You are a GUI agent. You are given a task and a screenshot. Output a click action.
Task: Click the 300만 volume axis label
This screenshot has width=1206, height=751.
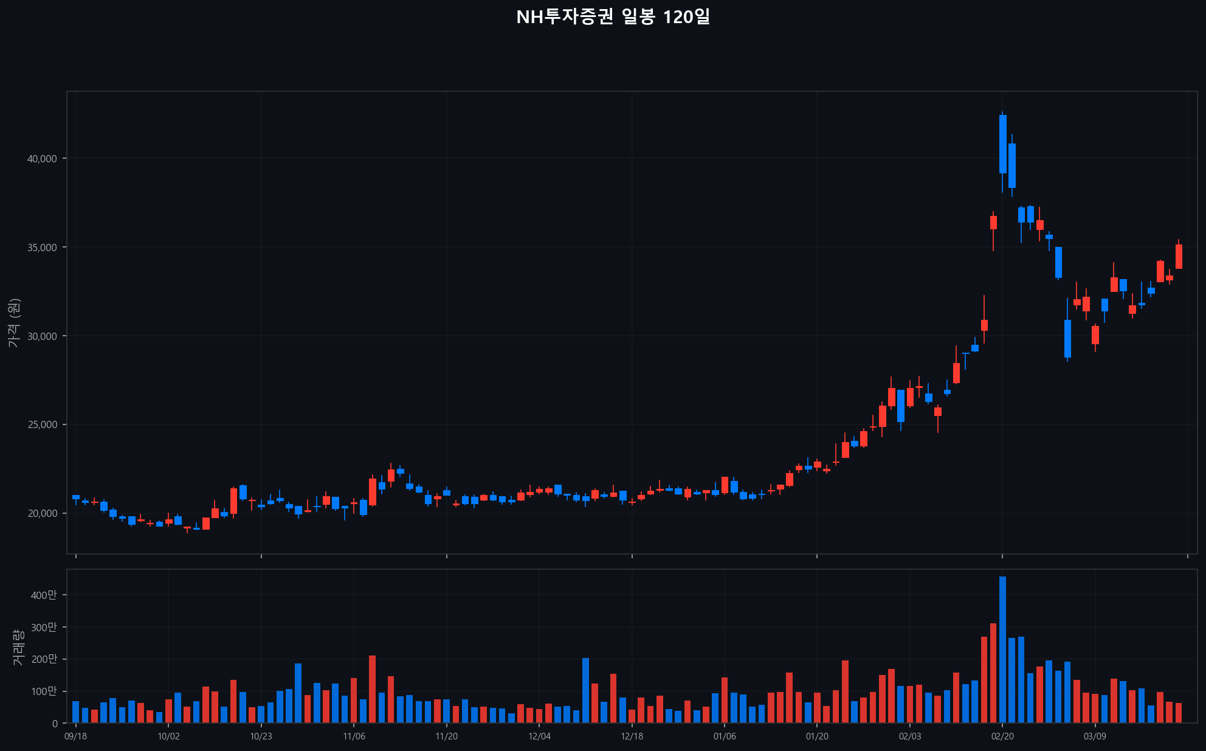point(44,628)
